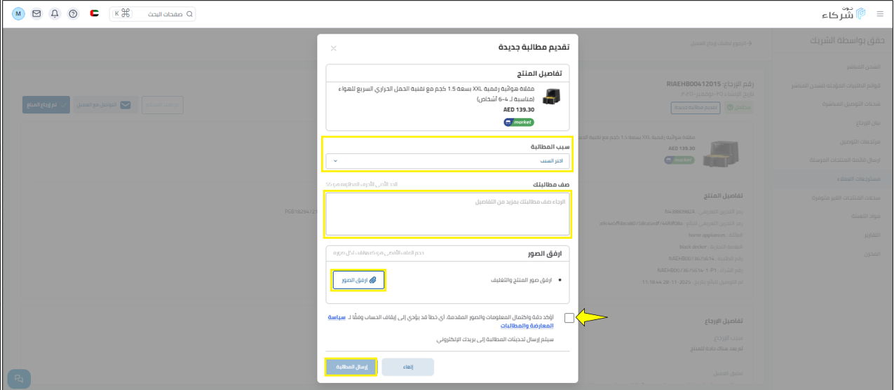Click the chevron arrow in claim reason field
This screenshot has height=390, width=894.
(x=336, y=161)
